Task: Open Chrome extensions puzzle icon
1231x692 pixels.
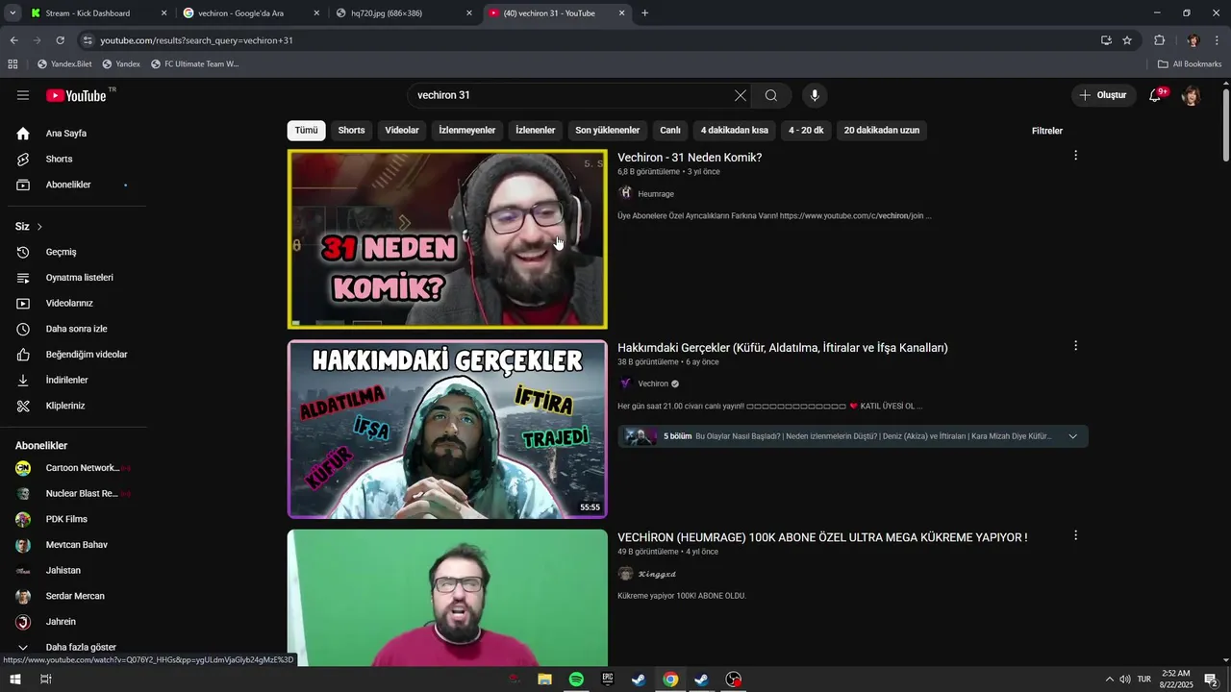Action: click(1159, 40)
